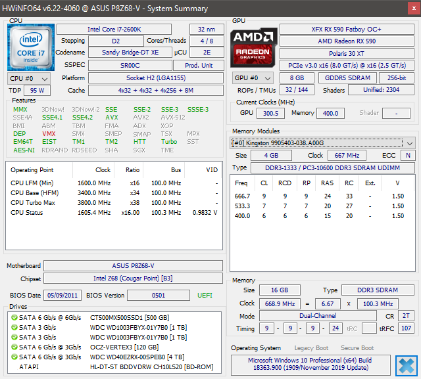Open the GPU #0 selector dropdown

(253, 78)
